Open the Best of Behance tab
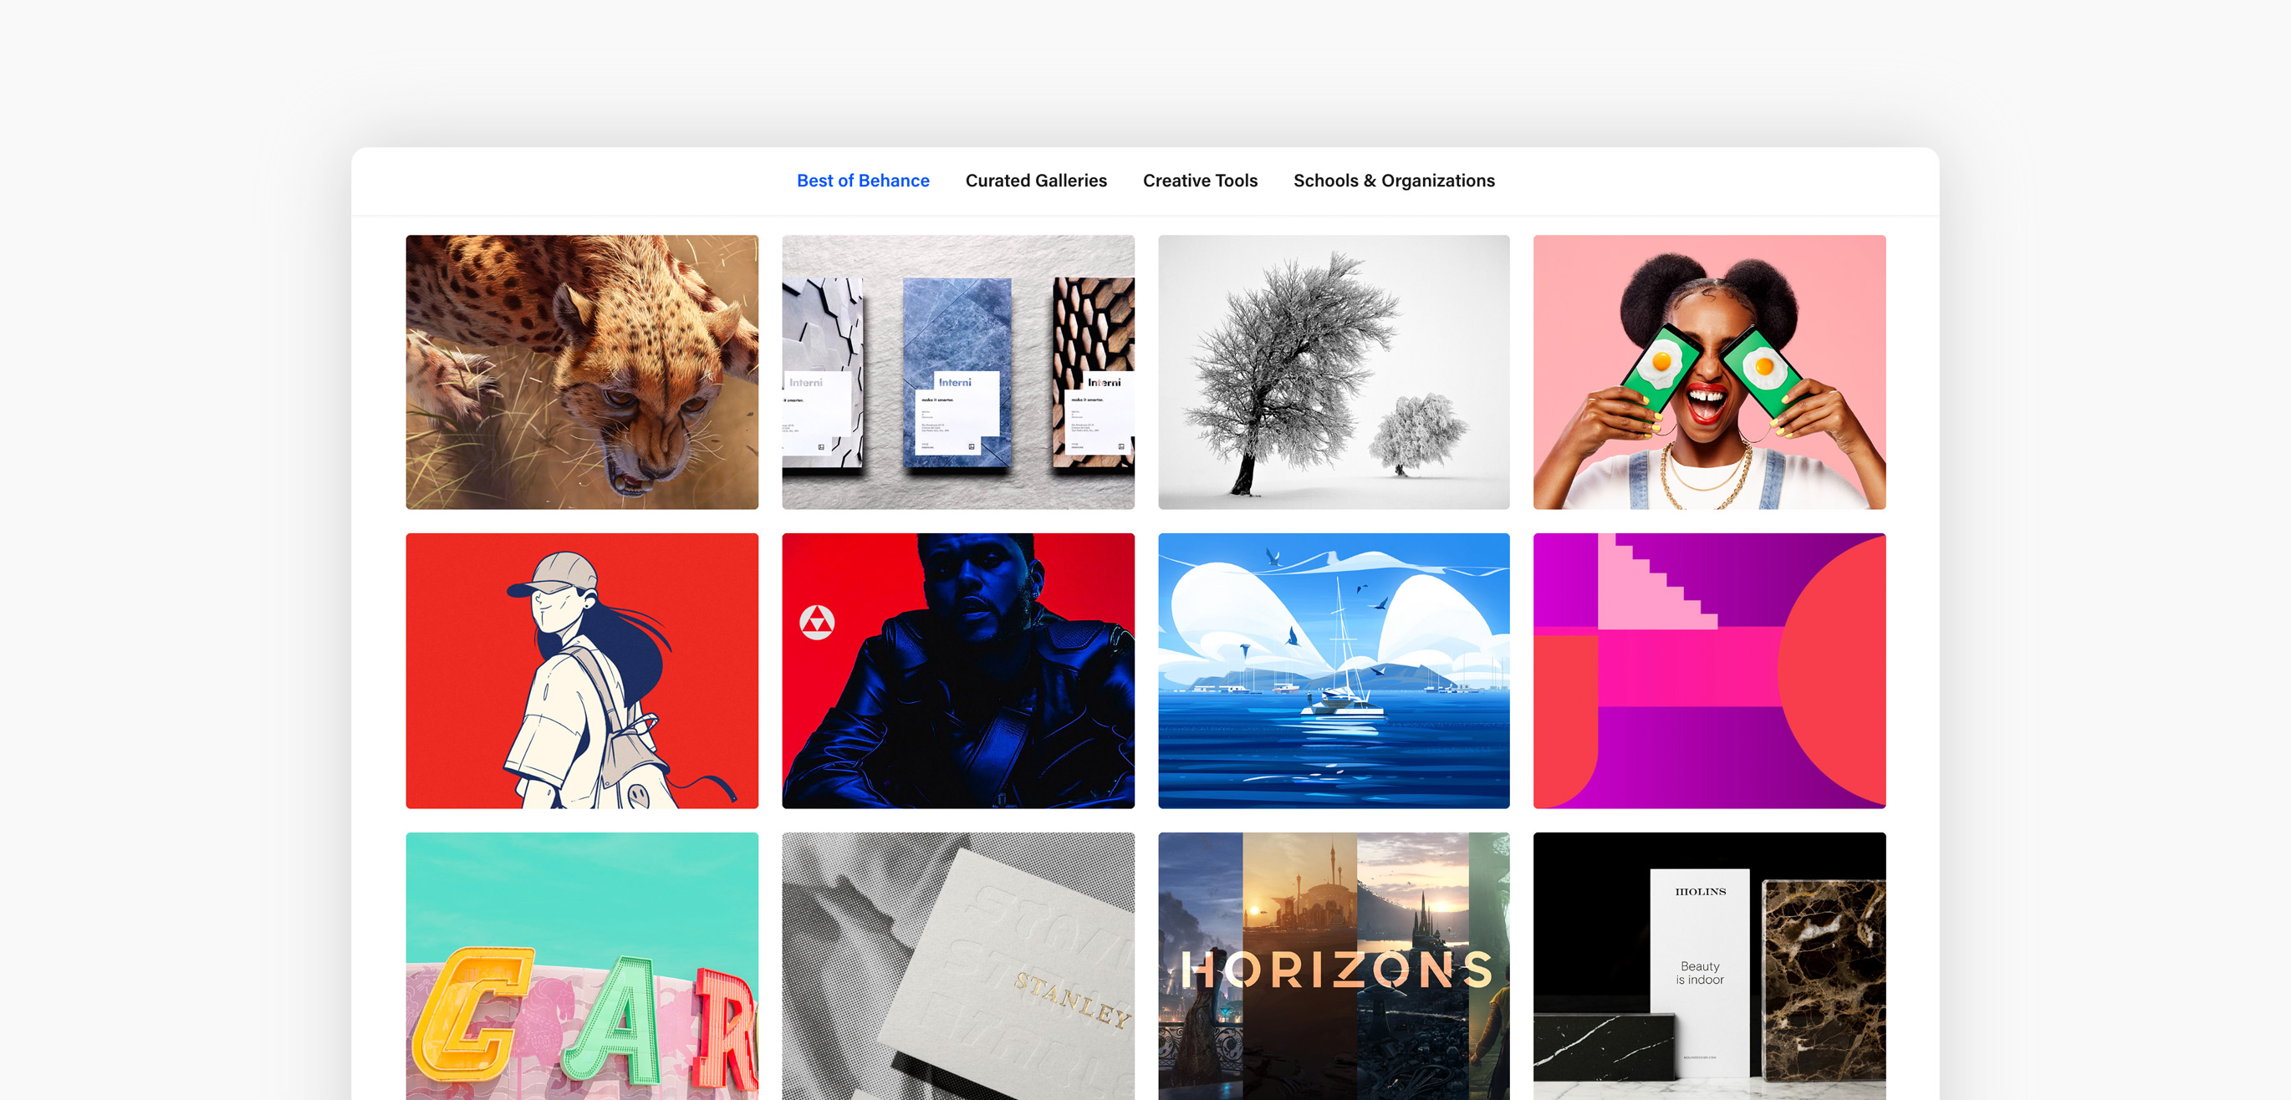This screenshot has width=2291, height=1100. (863, 181)
